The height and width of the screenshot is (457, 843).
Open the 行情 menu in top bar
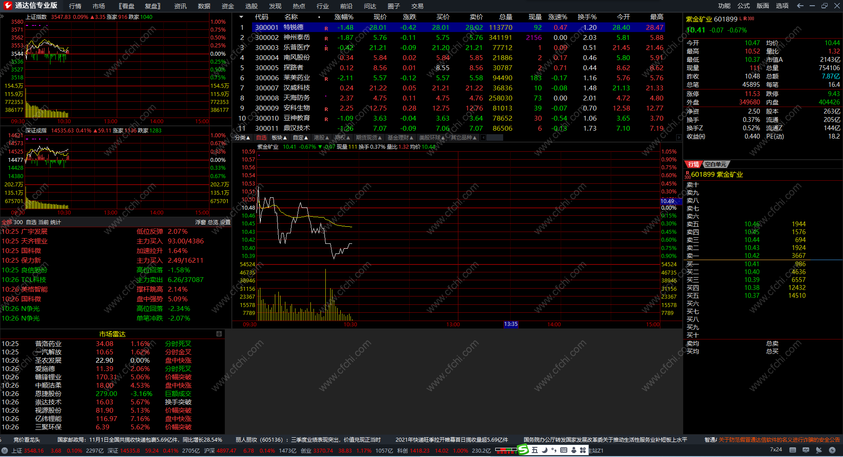(75, 6)
